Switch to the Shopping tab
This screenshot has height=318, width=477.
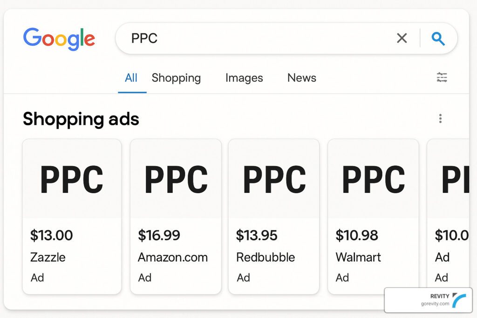point(176,78)
